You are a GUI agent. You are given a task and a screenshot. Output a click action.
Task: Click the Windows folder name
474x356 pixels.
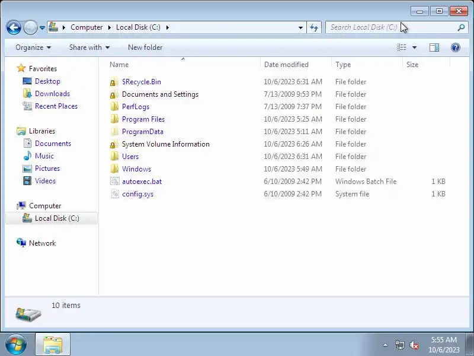[136, 169]
